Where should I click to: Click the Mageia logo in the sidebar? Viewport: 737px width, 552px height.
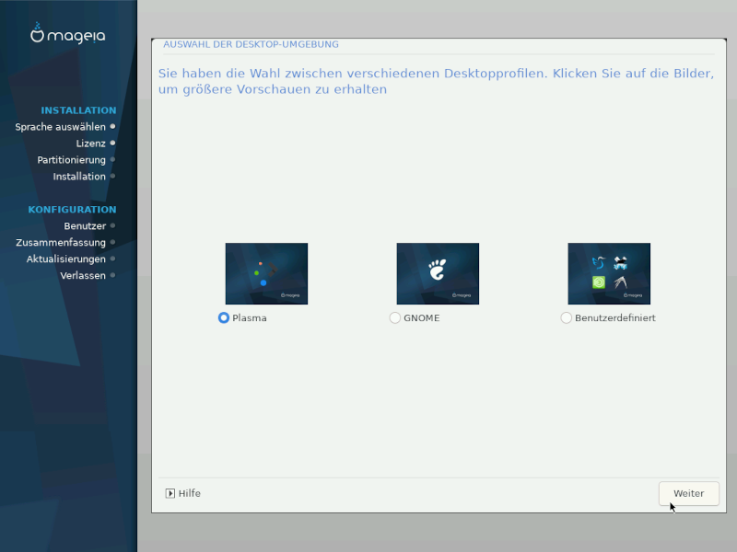tap(67, 35)
